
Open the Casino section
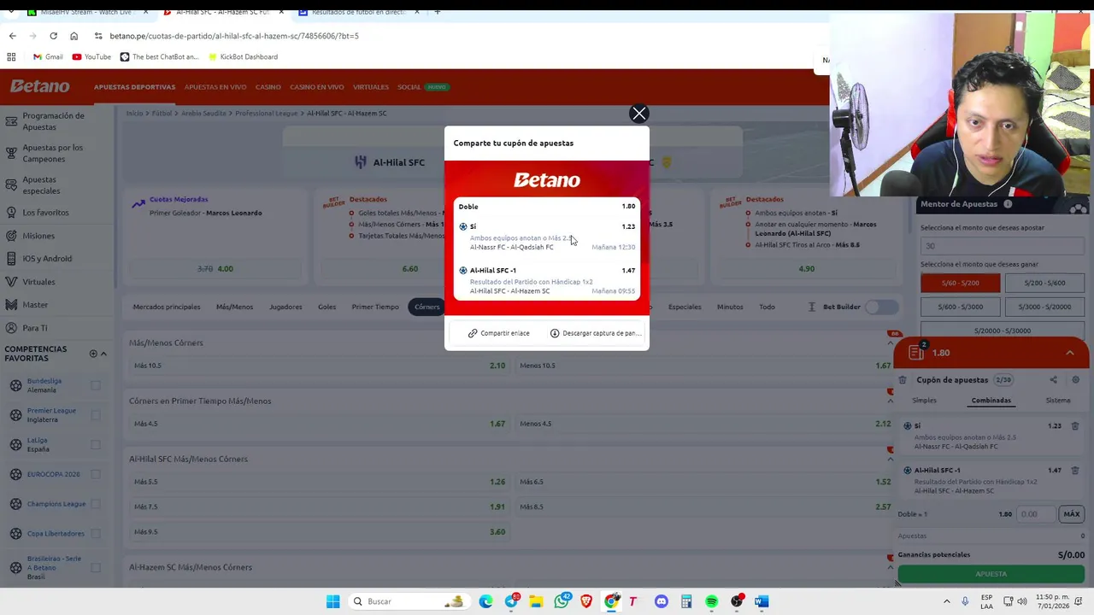coord(268,87)
